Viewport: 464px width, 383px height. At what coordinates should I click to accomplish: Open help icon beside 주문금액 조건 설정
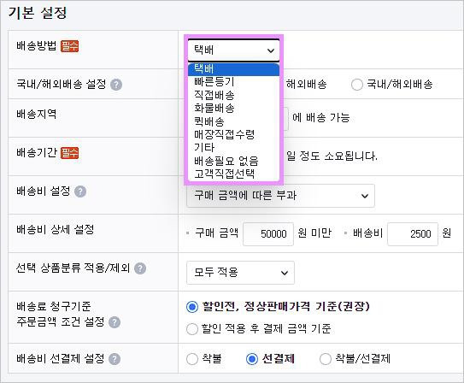(x=115, y=322)
